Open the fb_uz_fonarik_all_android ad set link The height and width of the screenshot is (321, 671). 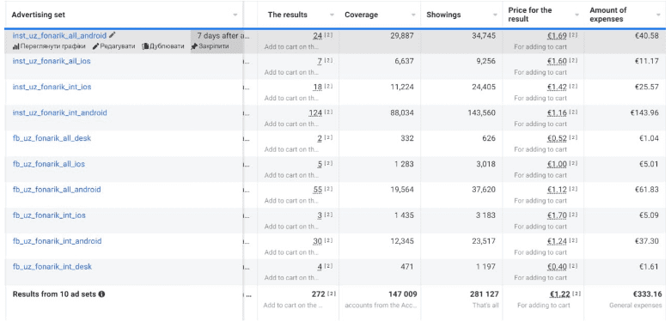click(x=57, y=190)
